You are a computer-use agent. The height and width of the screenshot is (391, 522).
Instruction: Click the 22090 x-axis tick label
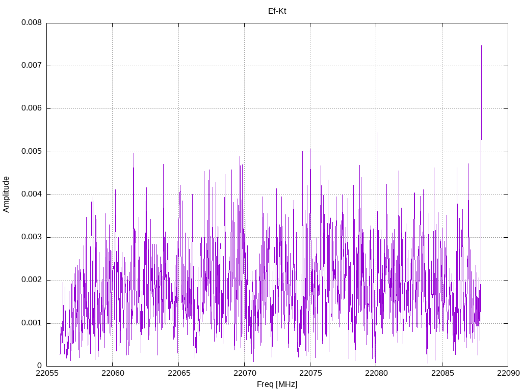pos(508,374)
